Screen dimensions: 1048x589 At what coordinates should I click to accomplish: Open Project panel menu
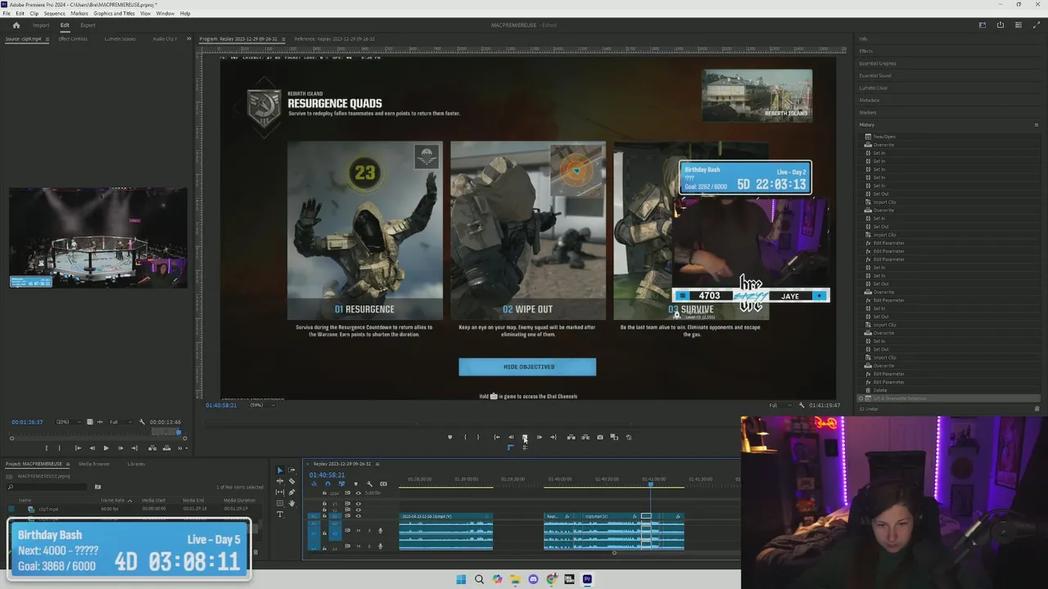(x=68, y=464)
